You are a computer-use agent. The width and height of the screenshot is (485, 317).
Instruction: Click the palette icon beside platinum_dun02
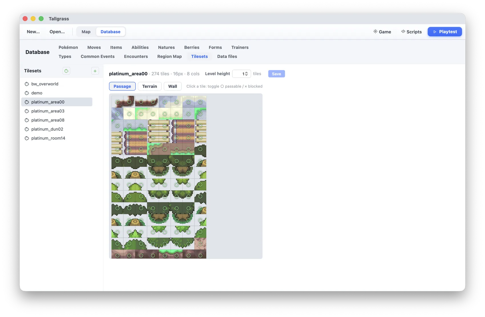coord(27,129)
